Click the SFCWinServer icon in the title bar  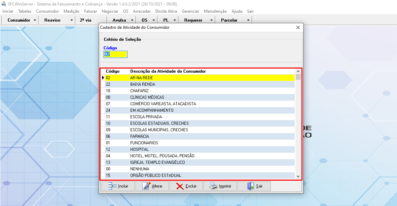(3, 4)
